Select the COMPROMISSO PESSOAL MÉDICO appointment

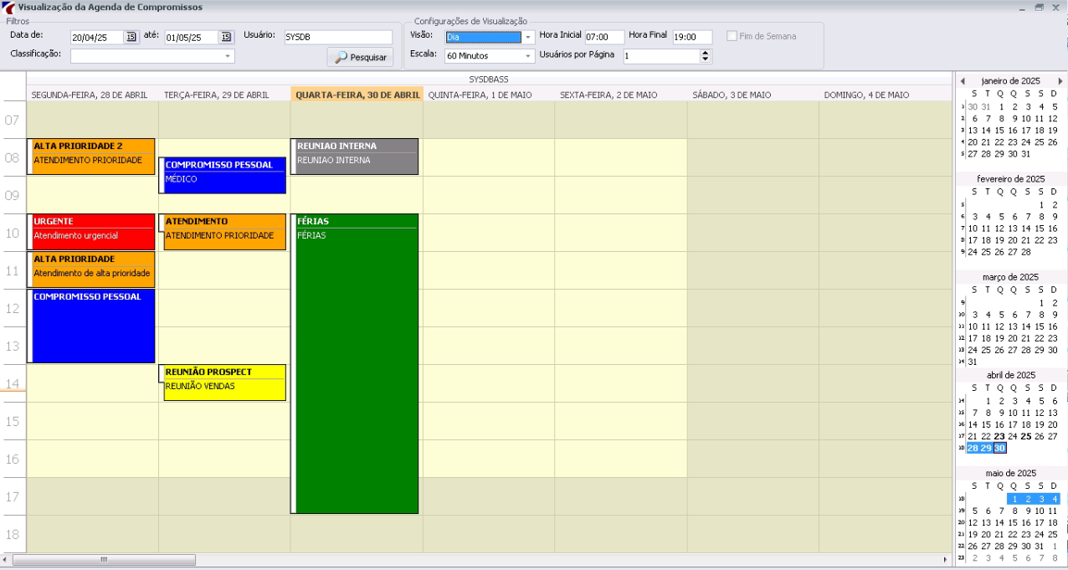tap(224, 176)
